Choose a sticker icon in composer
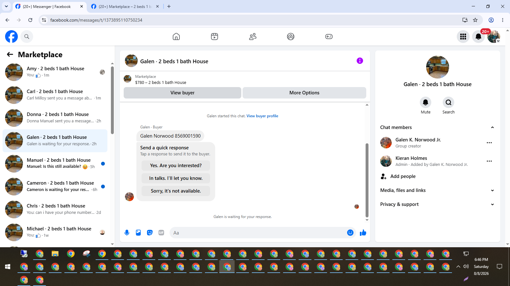Image resolution: width=510 pixels, height=286 pixels. coord(150,233)
